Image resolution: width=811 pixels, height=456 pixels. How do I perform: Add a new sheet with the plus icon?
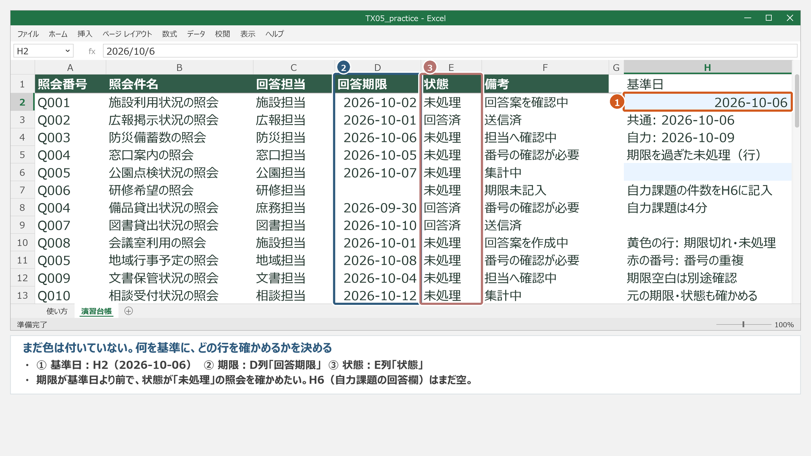pyautogui.click(x=129, y=311)
